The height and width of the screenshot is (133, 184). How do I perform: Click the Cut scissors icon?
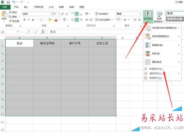tap(10, 12)
